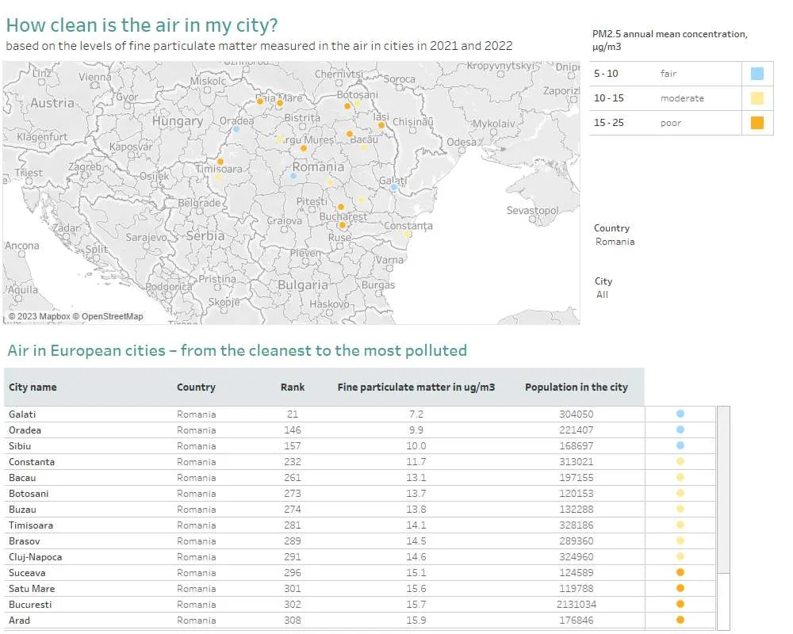Click the 'Rank' column header
793x634 pixels.
point(292,388)
